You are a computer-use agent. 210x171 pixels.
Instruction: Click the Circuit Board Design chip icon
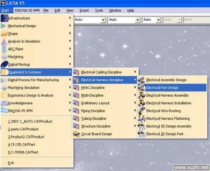[x=76, y=134]
